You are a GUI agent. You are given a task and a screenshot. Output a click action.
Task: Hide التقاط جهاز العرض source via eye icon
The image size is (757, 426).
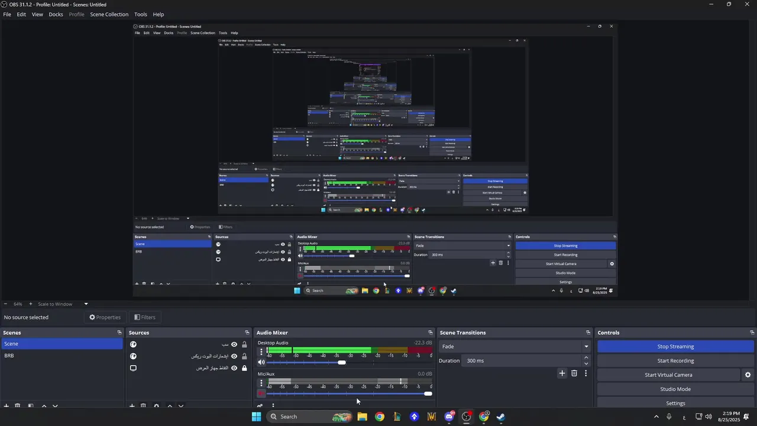point(234,368)
